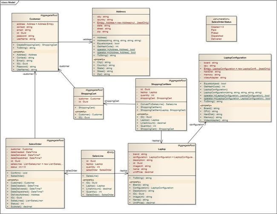Select 'DeliveryAddress() : Address' in SalesOrder
Screen dimensions: 277x214
point(25,194)
